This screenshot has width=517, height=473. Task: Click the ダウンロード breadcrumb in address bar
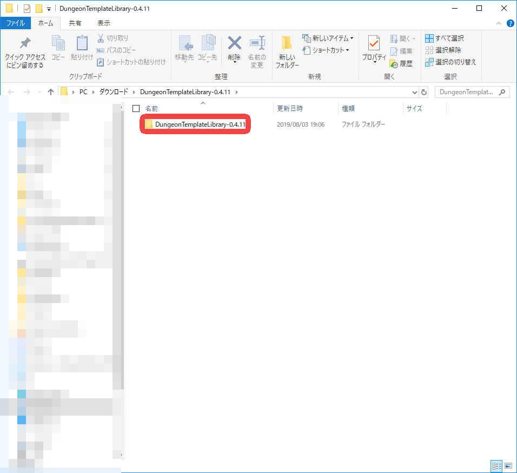114,92
